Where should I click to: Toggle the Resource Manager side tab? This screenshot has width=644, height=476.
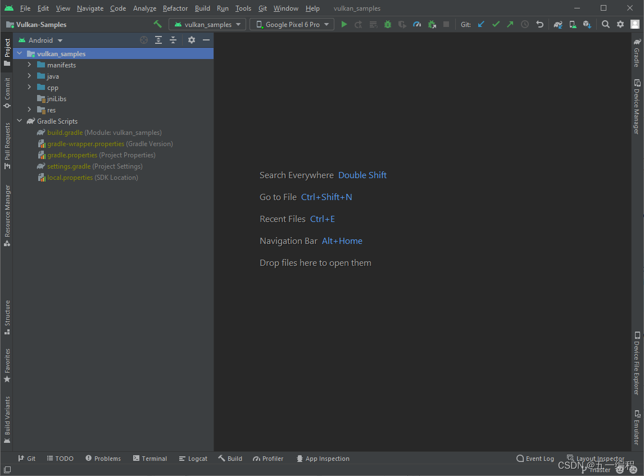(x=7, y=216)
